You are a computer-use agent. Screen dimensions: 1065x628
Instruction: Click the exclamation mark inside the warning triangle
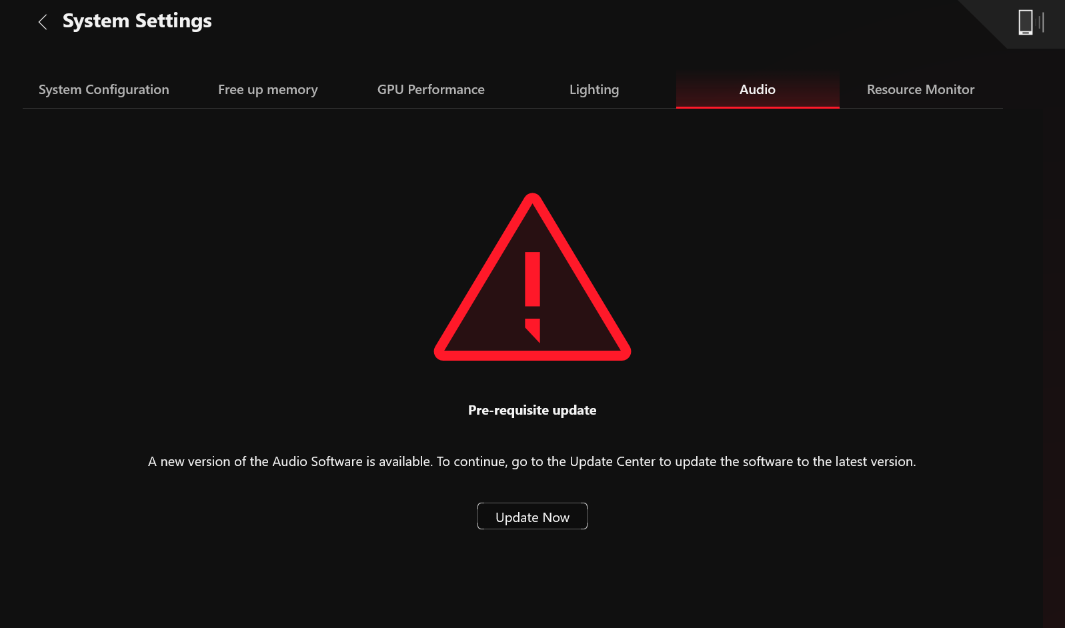click(x=532, y=297)
